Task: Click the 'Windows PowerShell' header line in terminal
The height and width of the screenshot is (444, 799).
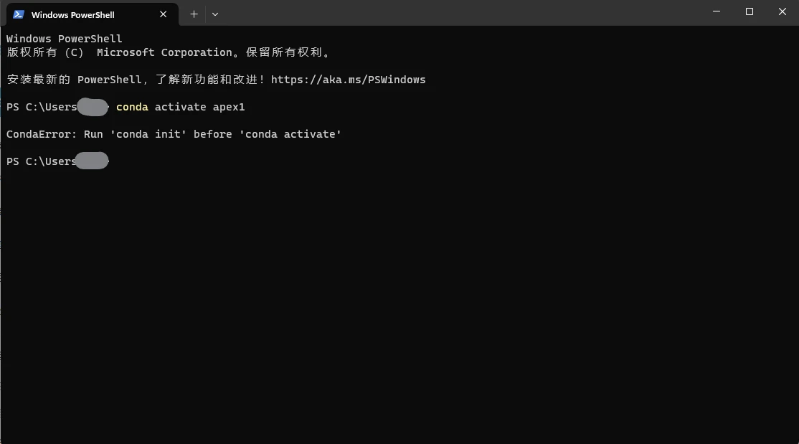Action: click(65, 39)
